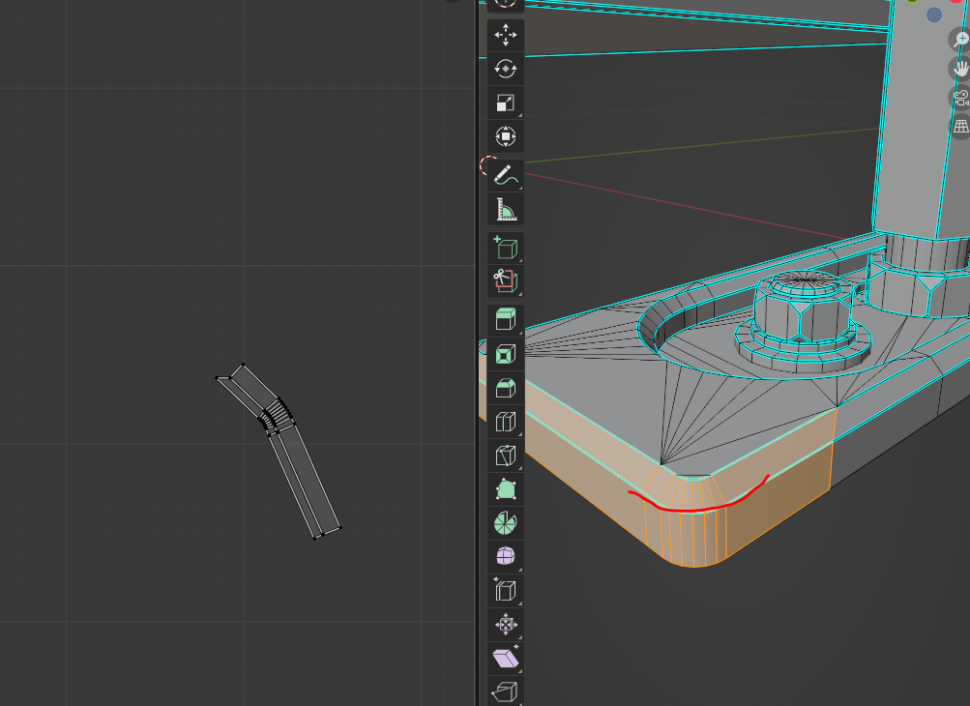Choose the Bevel tool

(505, 388)
